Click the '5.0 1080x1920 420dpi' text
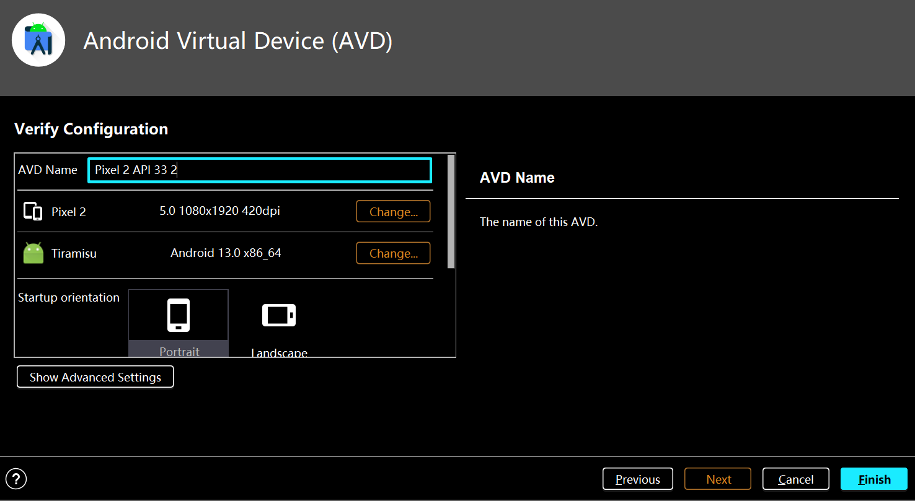 click(x=220, y=211)
